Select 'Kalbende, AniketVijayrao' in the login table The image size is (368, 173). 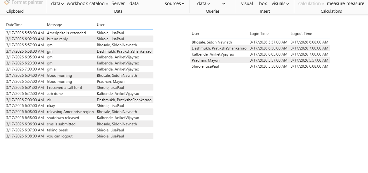click(x=213, y=54)
